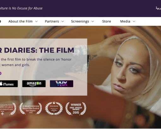The image size is (161, 129).
Task: Click the purple play icon above iTunes
Action: tap(1, 73)
